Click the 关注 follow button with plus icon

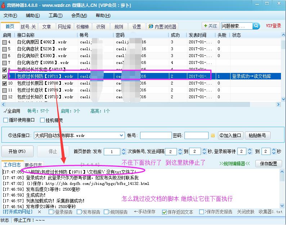210,26
